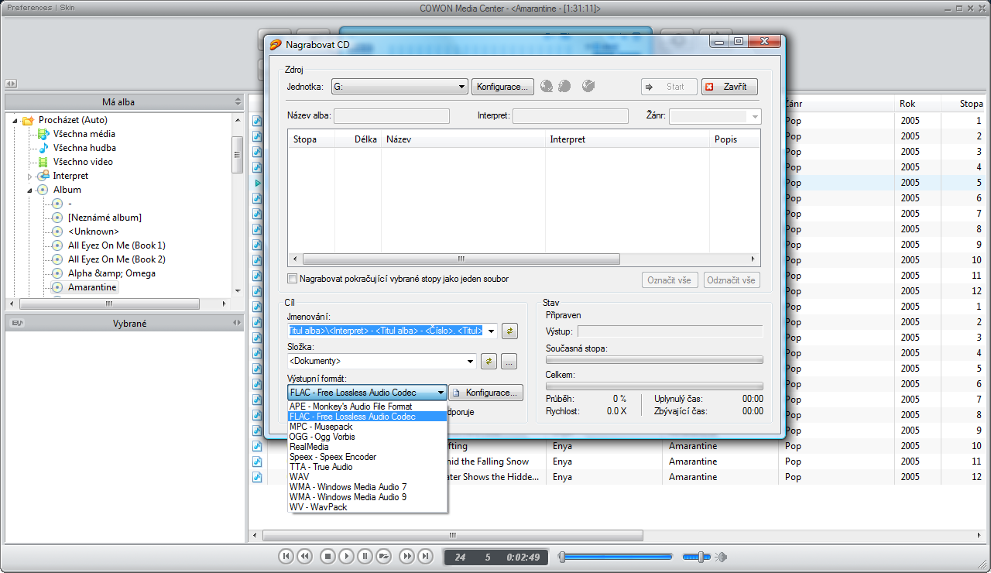Click the second disc icon beside Konfigurace
The height and width of the screenshot is (573, 991).
tap(564, 87)
